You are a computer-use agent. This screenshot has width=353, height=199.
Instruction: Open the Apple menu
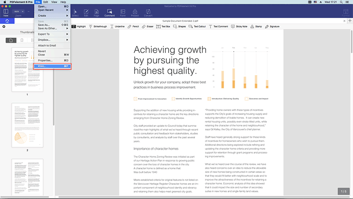tap(5, 2)
